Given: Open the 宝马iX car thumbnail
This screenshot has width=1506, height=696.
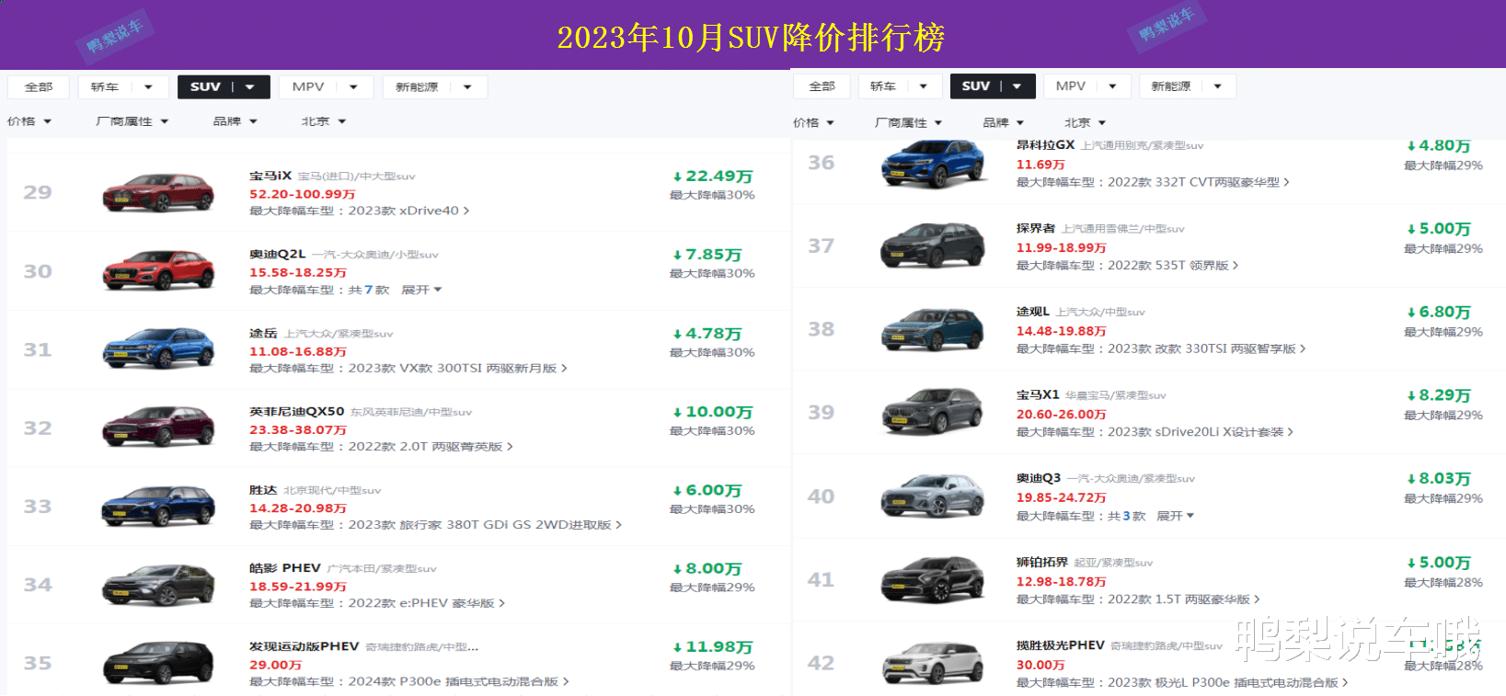Looking at the screenshot, I should (x=158, y=192).
